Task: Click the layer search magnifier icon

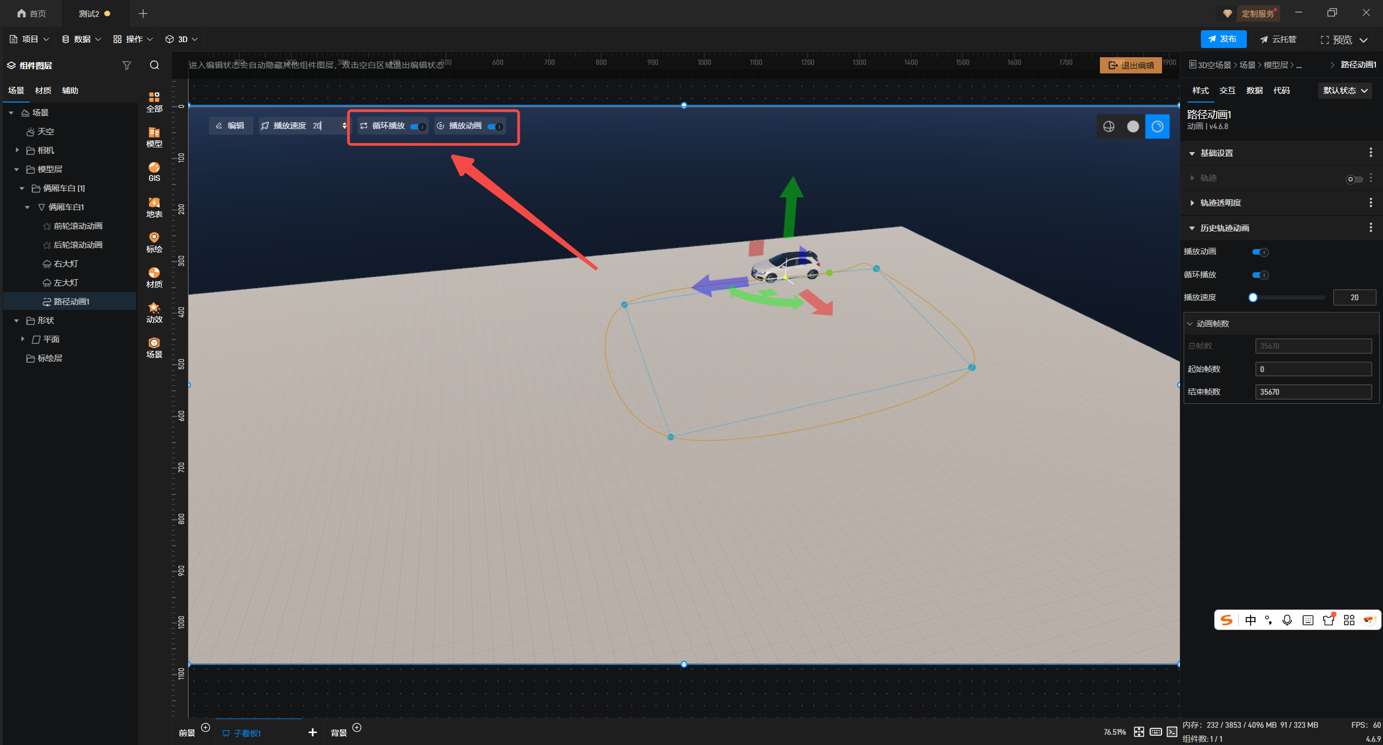Action: (x=155, y=65)
